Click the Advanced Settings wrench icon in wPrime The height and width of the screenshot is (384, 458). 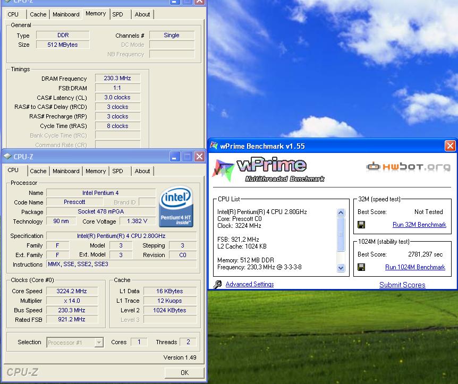point(217,284)
